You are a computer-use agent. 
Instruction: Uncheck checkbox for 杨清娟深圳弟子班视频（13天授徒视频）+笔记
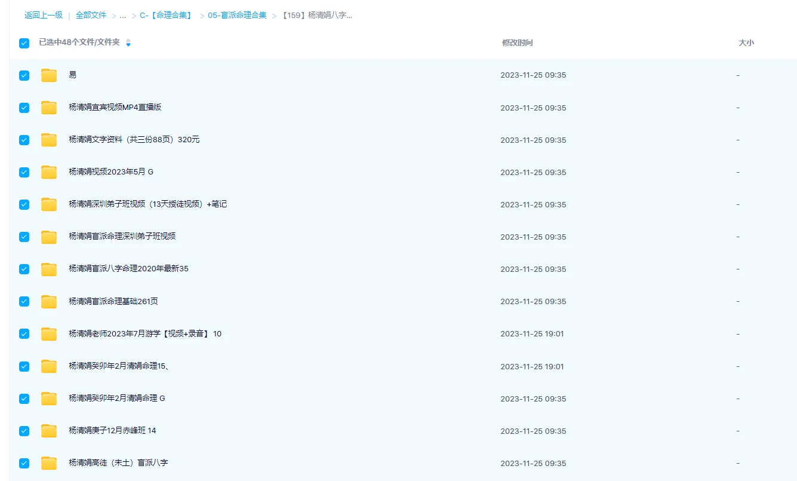pos(24,204)
